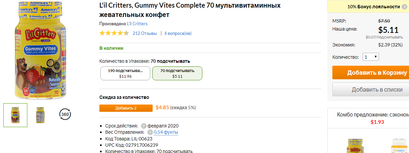Click the shipping weight help question icon

coord(150,132)
